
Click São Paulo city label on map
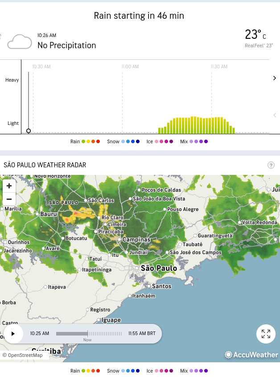tap(159, 268)
